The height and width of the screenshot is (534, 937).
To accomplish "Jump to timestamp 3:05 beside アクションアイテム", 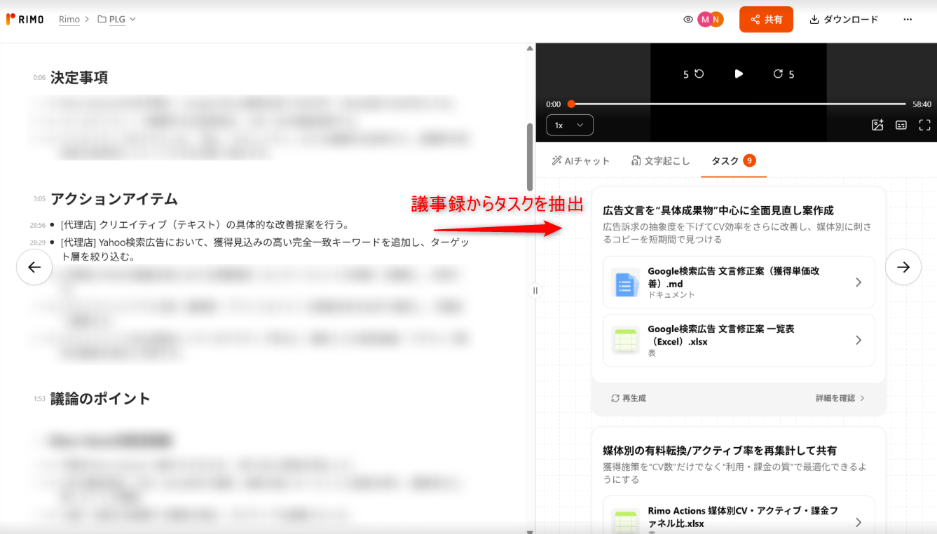I will 39,199.
